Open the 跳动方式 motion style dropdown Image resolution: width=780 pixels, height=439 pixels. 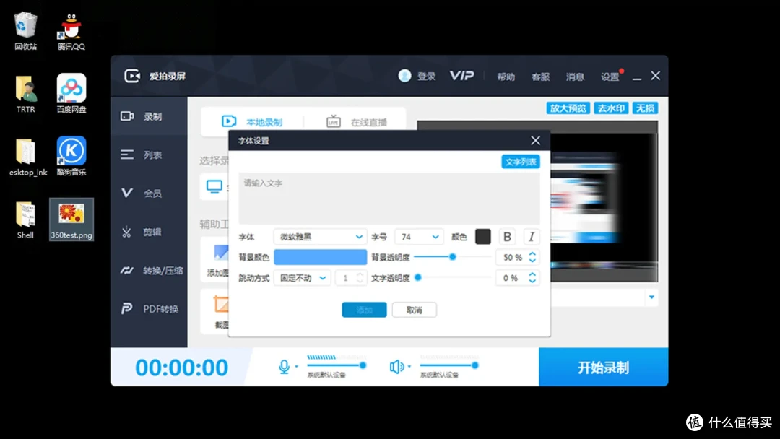pos(302,278)
